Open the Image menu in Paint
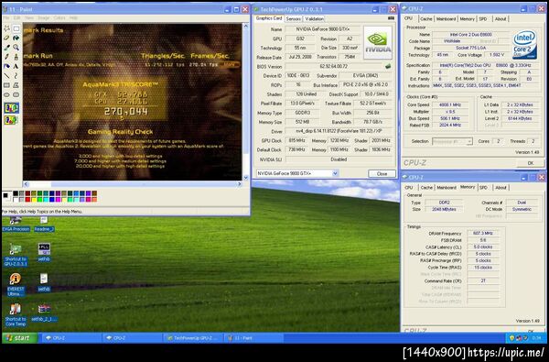 pos(43,17)
